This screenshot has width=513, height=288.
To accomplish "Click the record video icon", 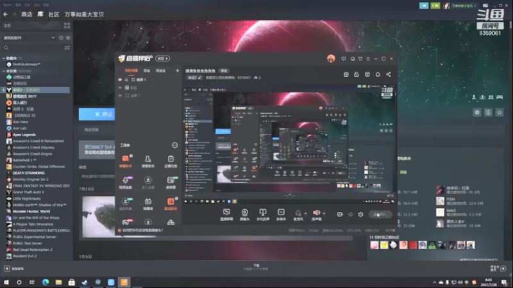I will pos(340,214).
